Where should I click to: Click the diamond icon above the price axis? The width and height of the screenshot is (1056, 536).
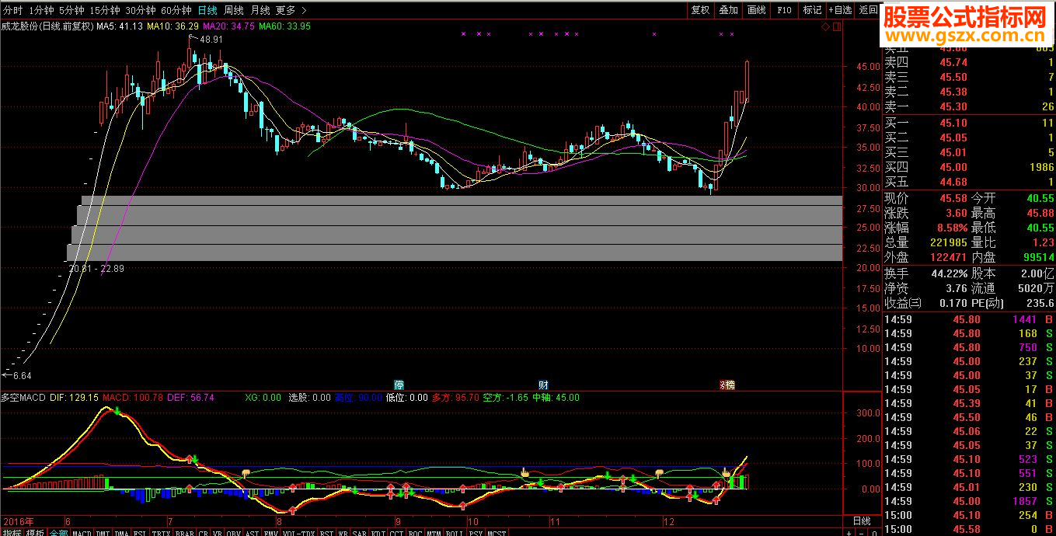(x=825, y=26)
